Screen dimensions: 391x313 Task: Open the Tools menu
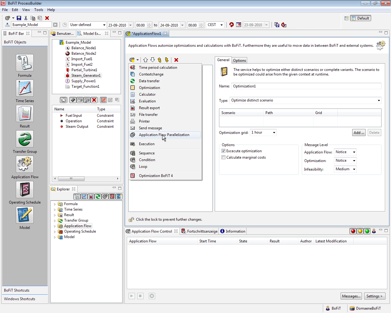(x=38, y=10)
